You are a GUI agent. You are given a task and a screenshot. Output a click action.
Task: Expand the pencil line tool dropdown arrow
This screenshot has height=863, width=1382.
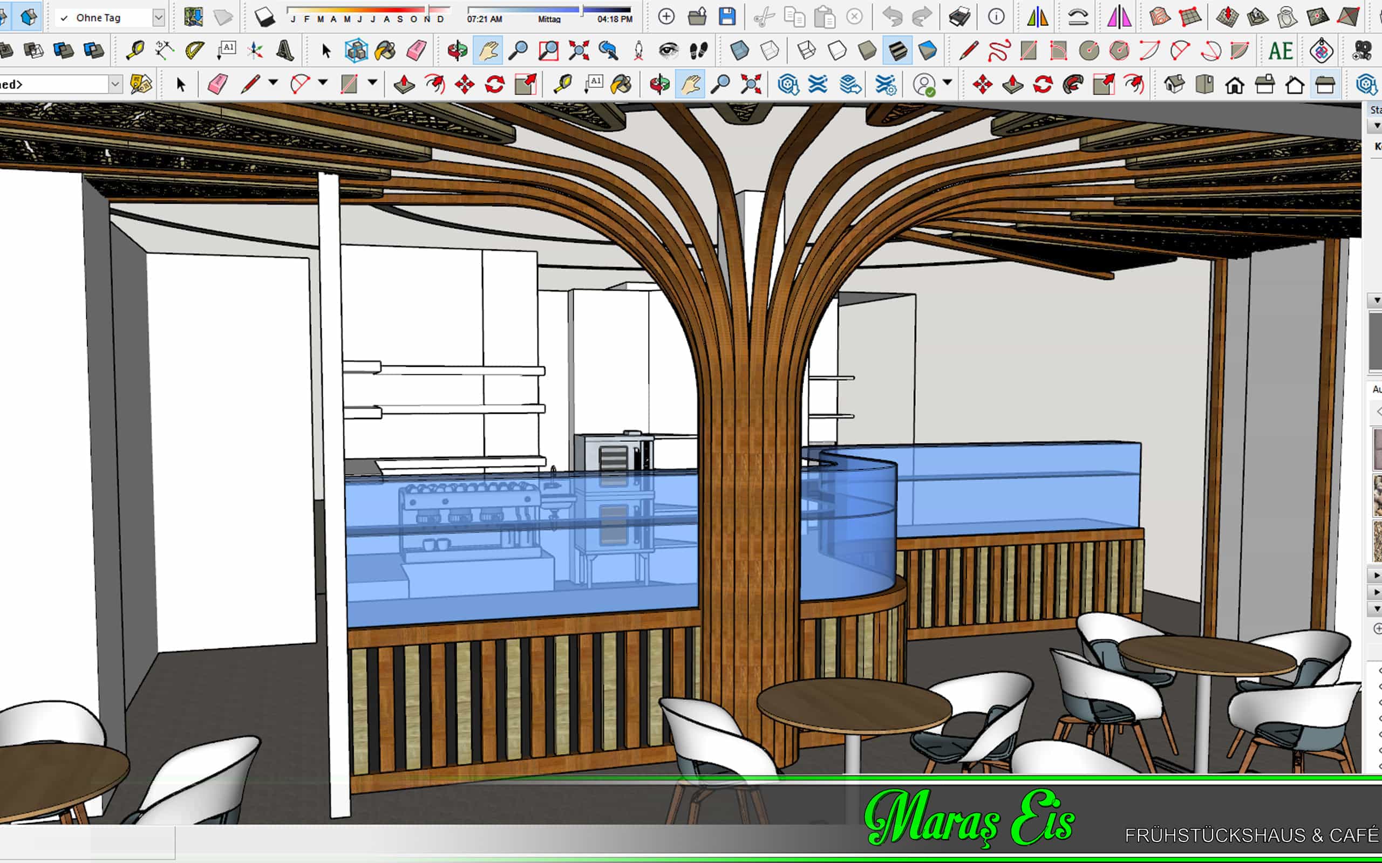coord(273,83)
